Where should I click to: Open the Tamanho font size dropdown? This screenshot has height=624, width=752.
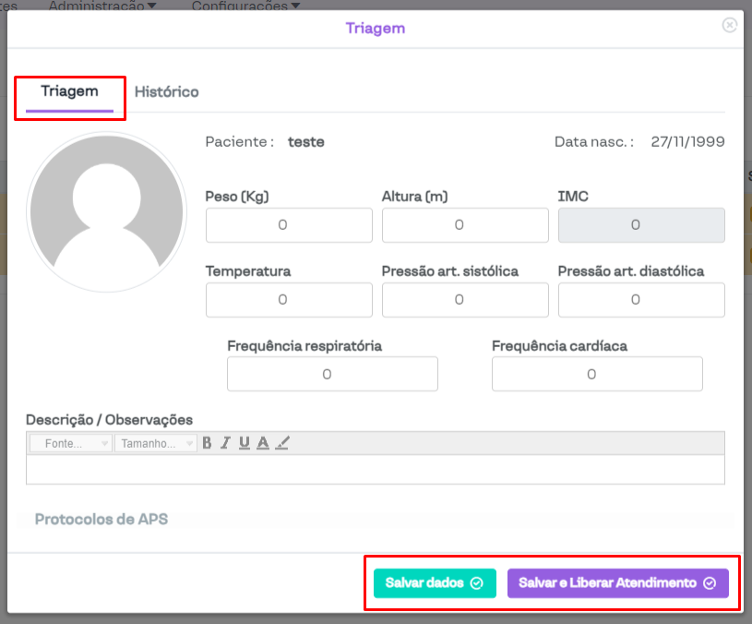[155, 444]
